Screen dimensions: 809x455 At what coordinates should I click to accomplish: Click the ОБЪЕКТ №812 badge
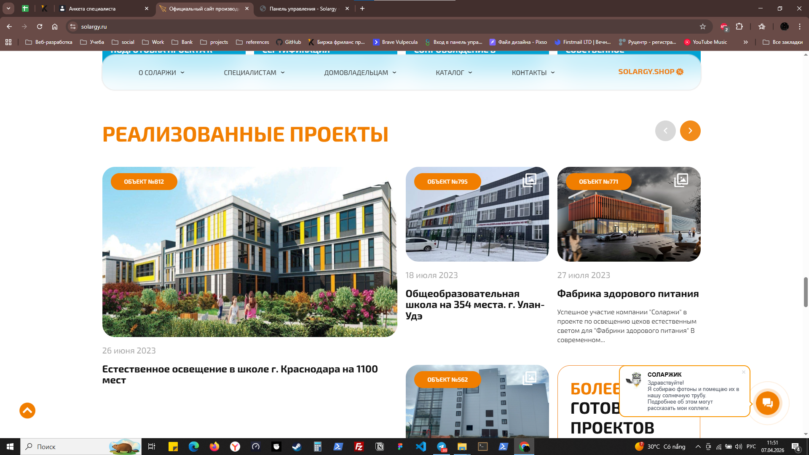click(x=144, y=182)
